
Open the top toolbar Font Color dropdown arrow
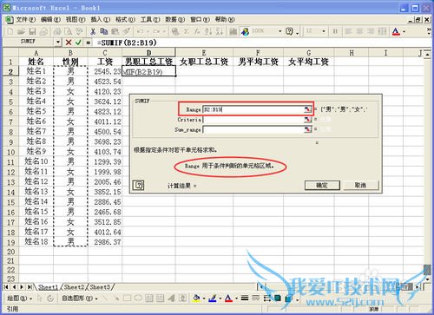click(404, 31)
